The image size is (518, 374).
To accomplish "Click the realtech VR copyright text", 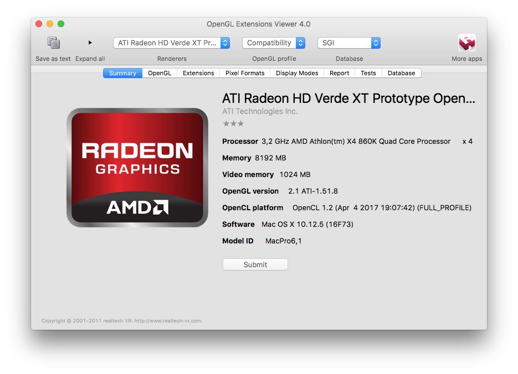I will [122, 320].
